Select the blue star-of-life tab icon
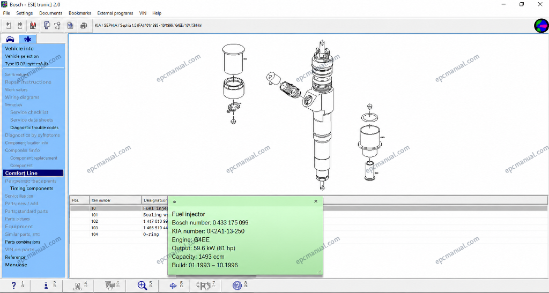The image size is (549, 293). pyautogui.click(x=28, y=39)
